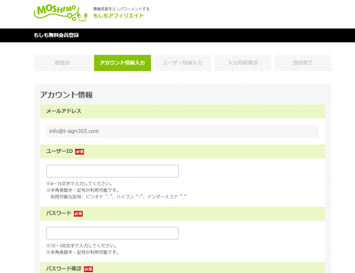Click the パスワード確認 section label
Viewport: 355px width, 273px height.
(64, 269)
